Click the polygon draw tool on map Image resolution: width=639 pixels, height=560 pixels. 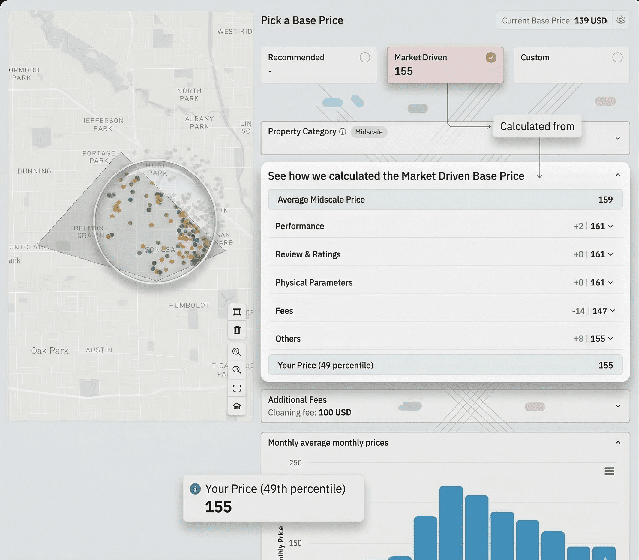click(237, 312)
